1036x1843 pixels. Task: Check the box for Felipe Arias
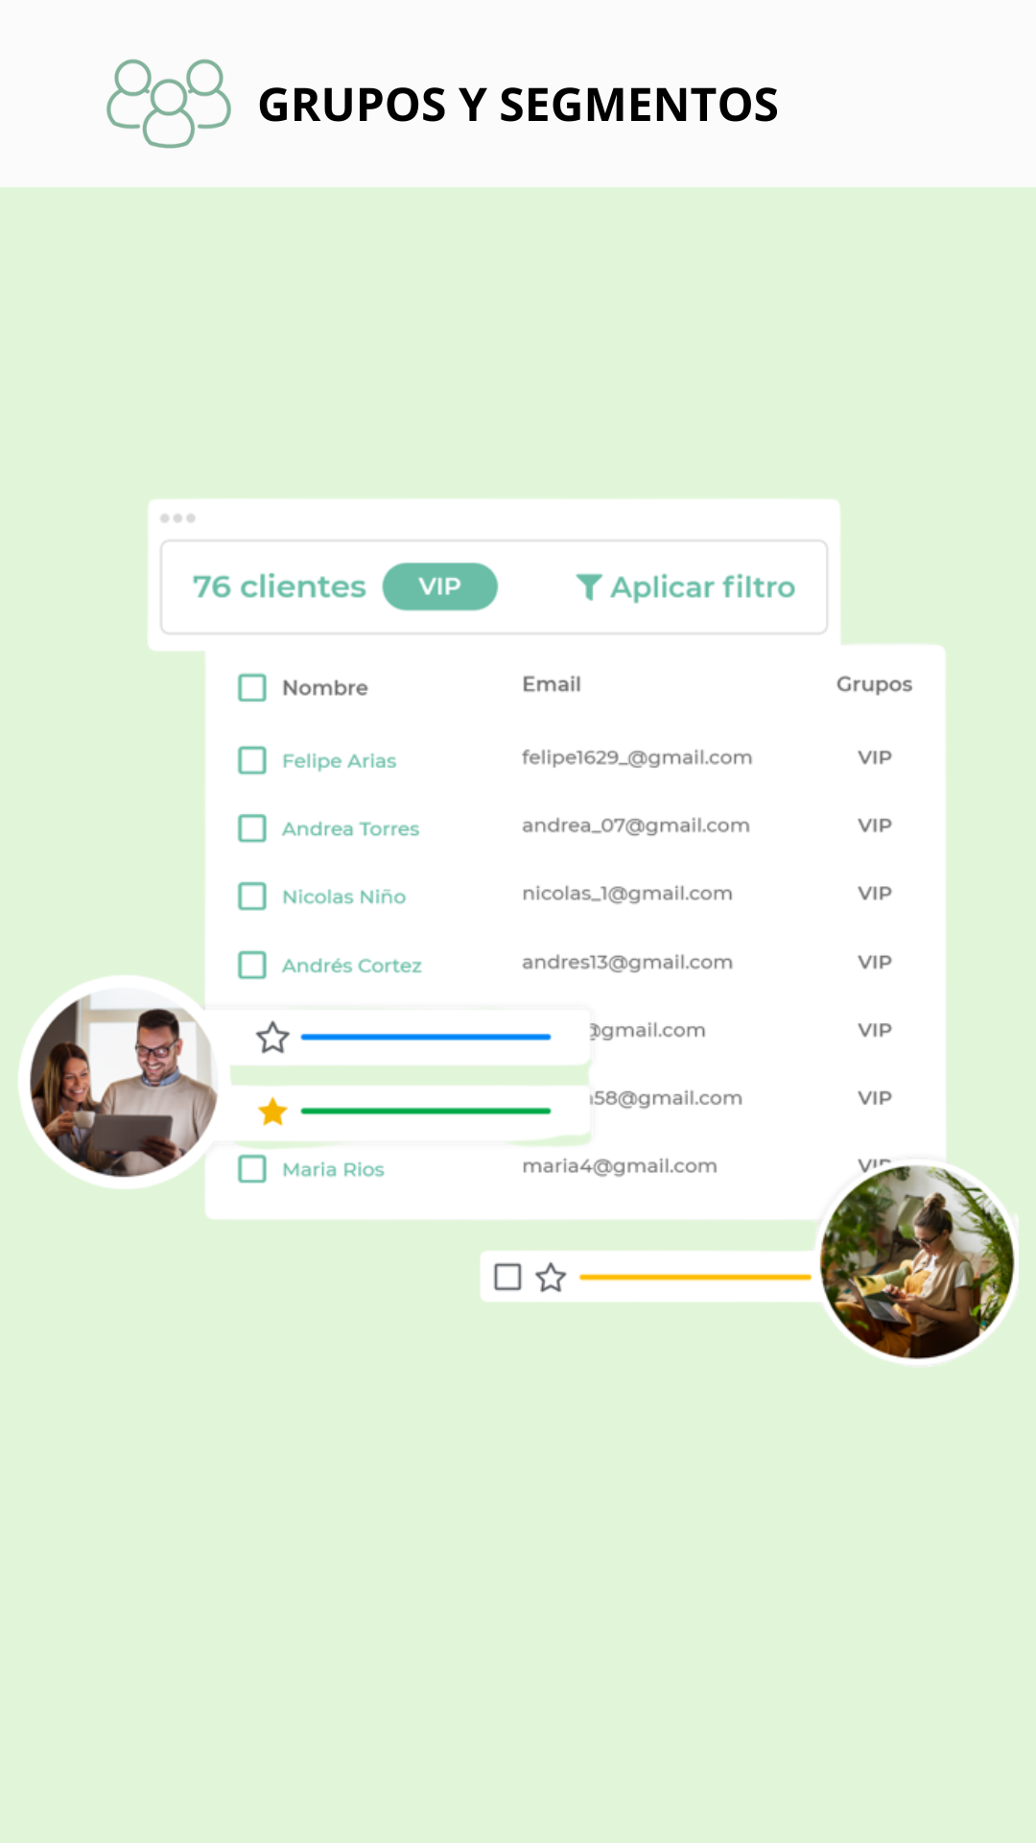[x=252, y=760]
